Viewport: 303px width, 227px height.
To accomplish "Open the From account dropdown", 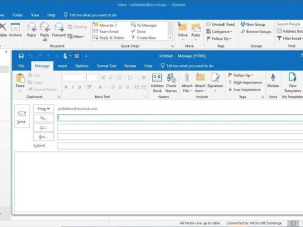I will 43,109.
